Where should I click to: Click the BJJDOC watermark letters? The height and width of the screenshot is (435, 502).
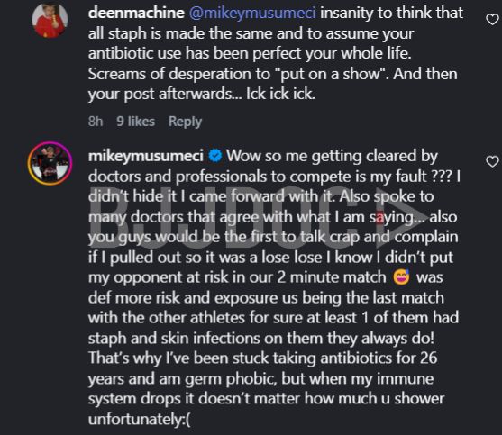coord(224,220)
